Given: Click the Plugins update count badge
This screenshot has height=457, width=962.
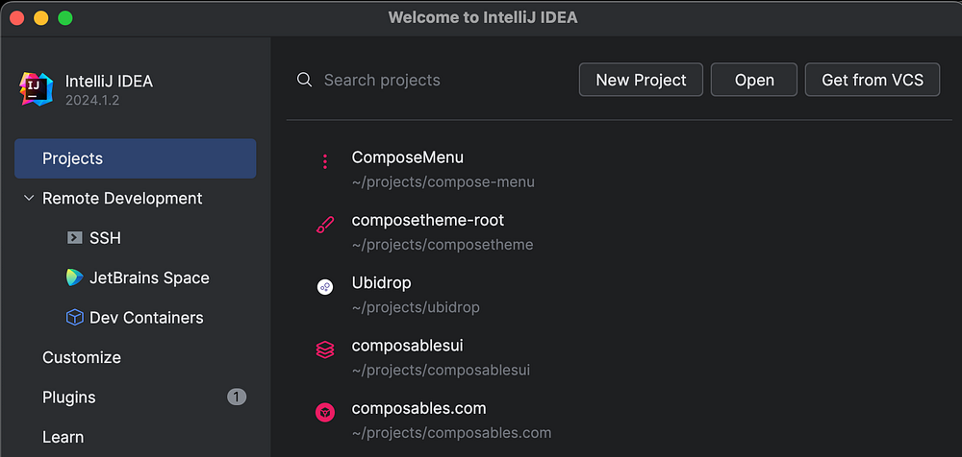Looking at the screenshot, I should pos(237,397).
